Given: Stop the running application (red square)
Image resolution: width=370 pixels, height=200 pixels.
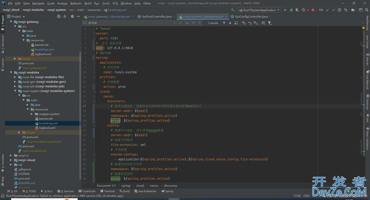Looking at the screenshot, I should pos(313,10).
